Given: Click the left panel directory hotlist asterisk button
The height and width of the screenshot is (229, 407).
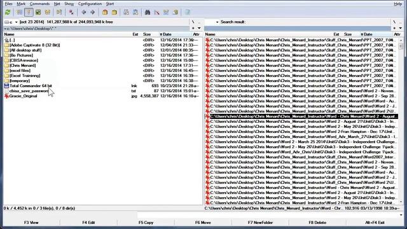Looking at the screenshot, I should click(193, 28).
